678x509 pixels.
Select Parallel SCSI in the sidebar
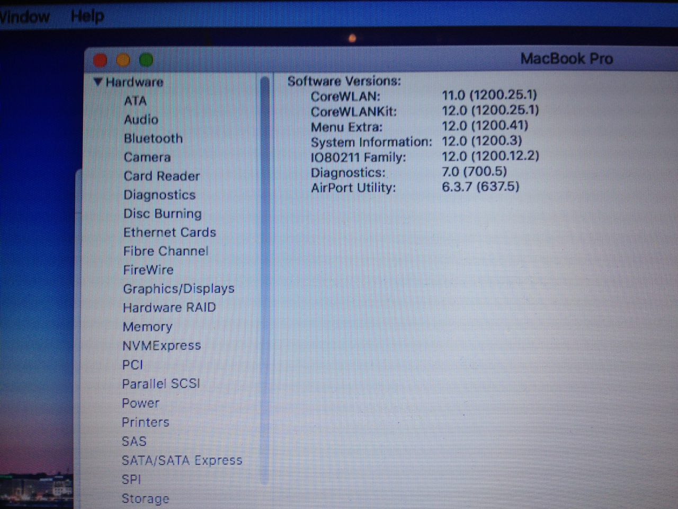click(x=161, y=384)
